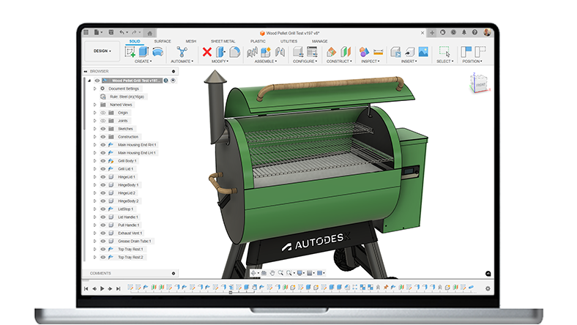
Task: Switch to the SHEET METAL tab
Action: (223, 42)
